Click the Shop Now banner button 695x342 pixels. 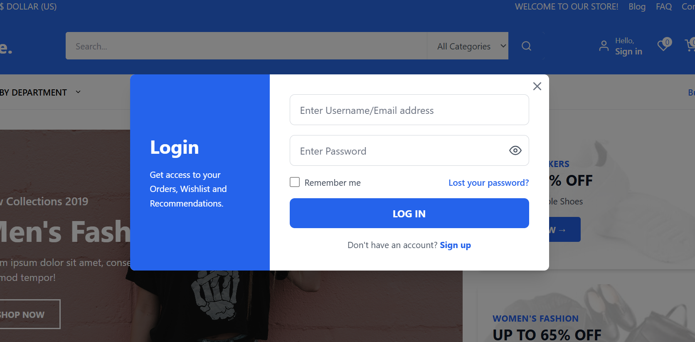click(x=25, y=315)
